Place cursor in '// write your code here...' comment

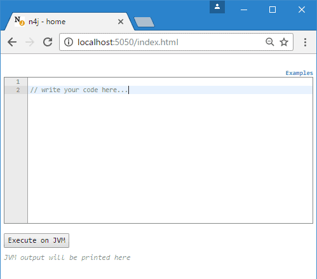tap(79, 90)
